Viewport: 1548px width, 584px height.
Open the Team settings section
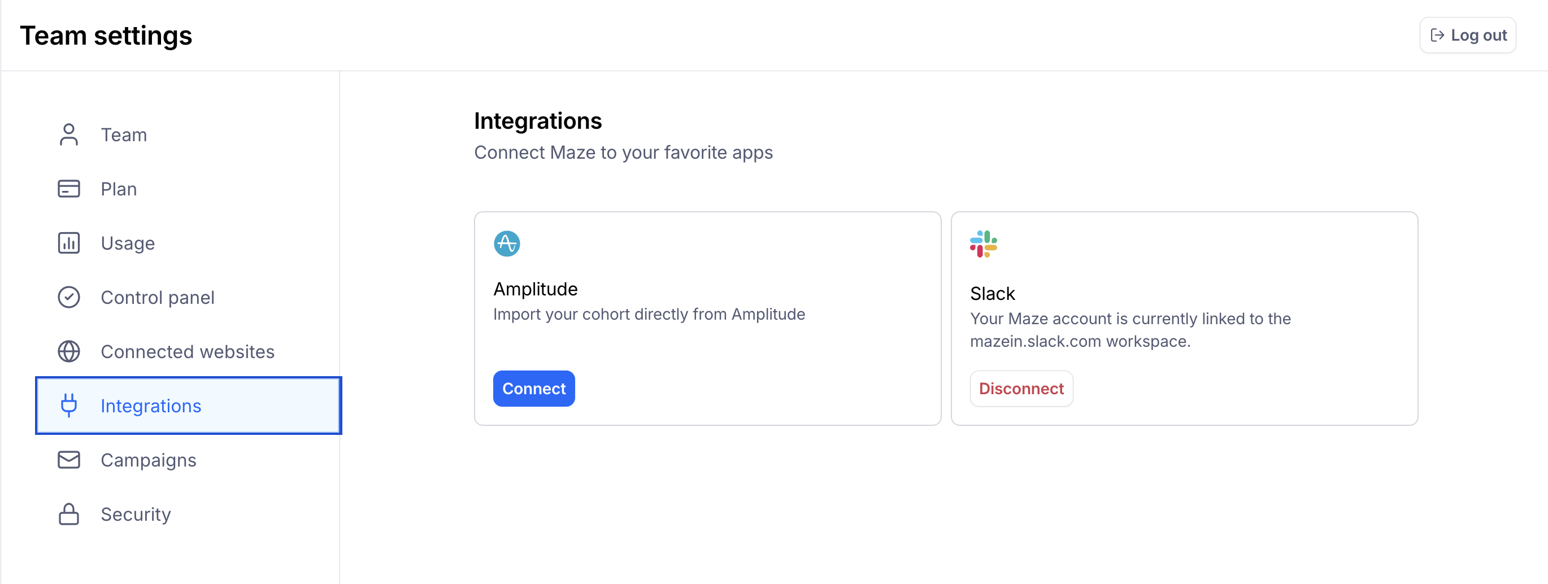(x=124, y=134)
